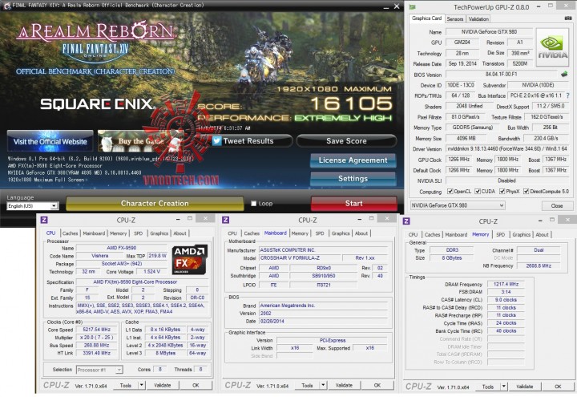Click the Z icon of CPU-Z Memory window
The width and height of the screenshot is (577, 397).
[406, 221]
